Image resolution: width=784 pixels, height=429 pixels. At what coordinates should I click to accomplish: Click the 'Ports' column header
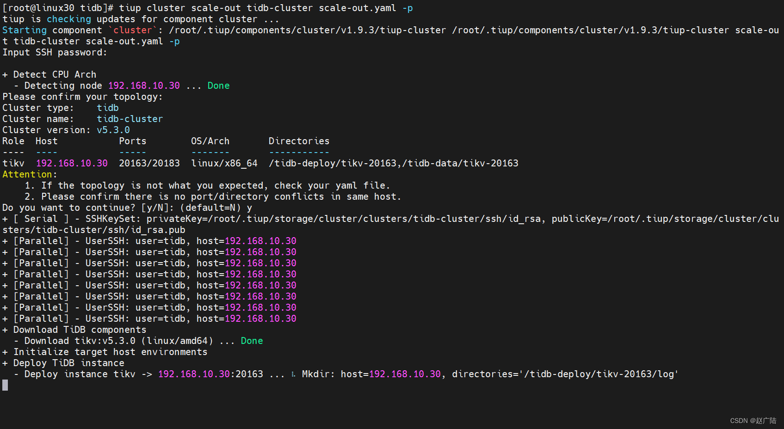133,141
